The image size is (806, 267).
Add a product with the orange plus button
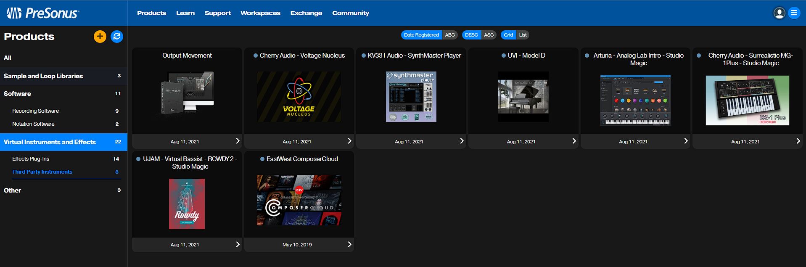point(100,37)
